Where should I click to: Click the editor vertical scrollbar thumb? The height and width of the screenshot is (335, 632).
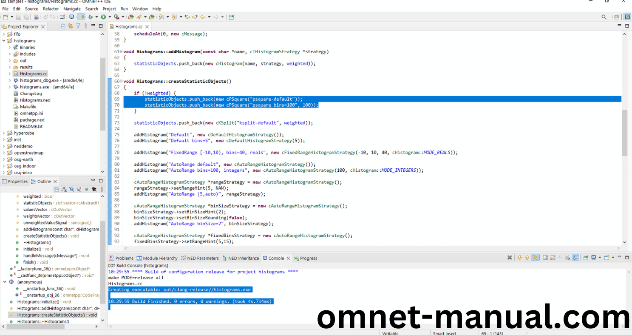point(624,133)
